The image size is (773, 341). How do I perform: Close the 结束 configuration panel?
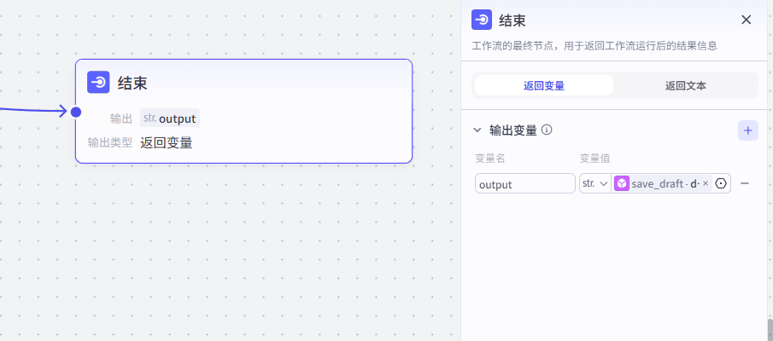(x=746, y=20)
